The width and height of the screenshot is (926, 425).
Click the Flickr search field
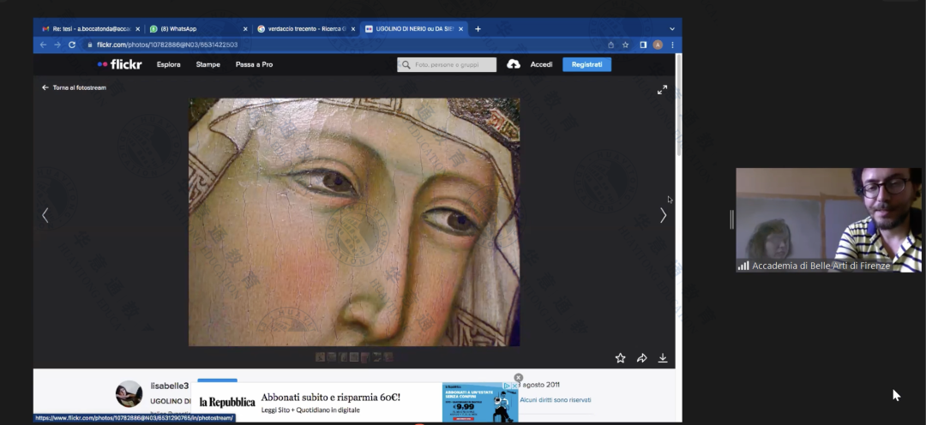click(447, 64)
